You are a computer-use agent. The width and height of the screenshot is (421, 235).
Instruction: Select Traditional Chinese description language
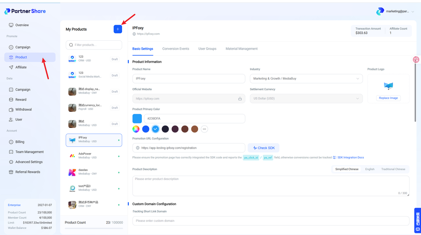tap(393, 169)
